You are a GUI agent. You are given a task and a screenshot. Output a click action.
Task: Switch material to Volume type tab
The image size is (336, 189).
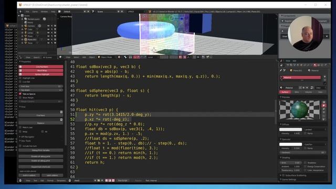(x=308, y=92)
